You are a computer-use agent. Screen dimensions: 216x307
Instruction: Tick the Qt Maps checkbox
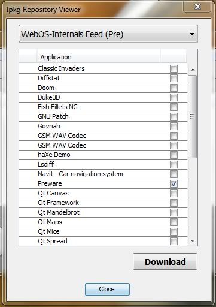click(x=174, y=222)
